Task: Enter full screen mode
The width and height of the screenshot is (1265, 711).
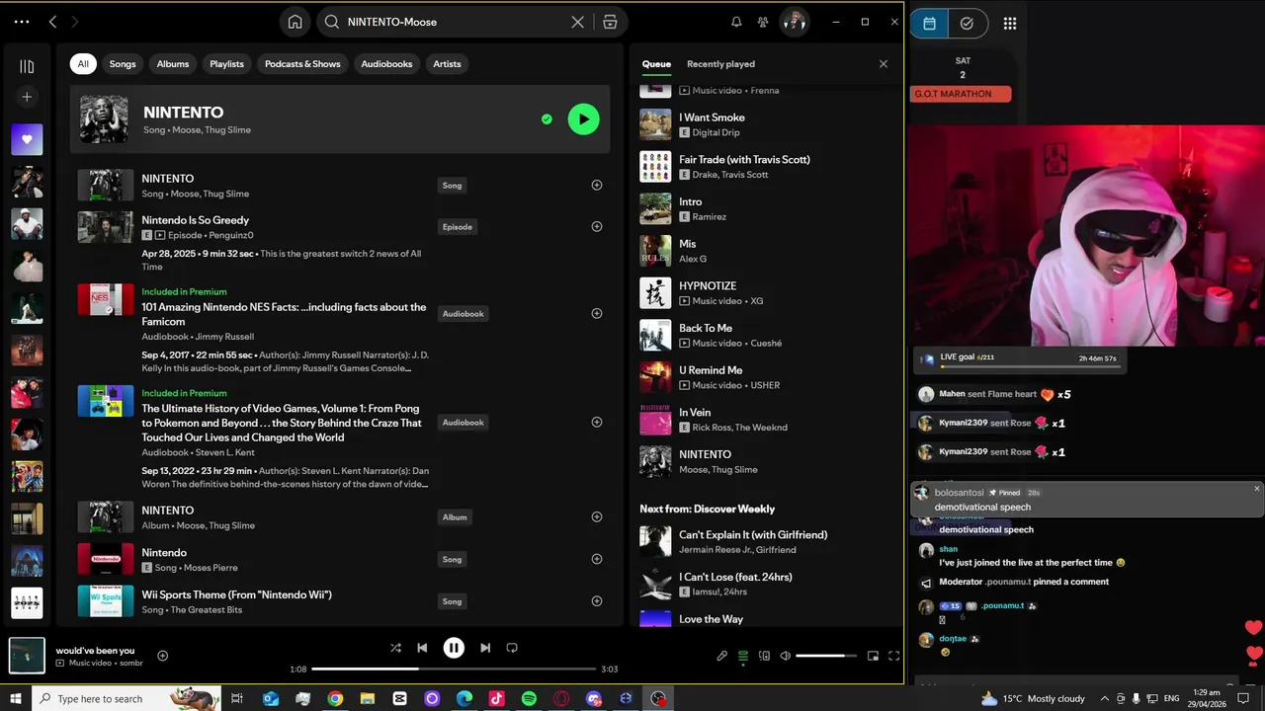Action: pyautogui.click(x=893, y=656)
